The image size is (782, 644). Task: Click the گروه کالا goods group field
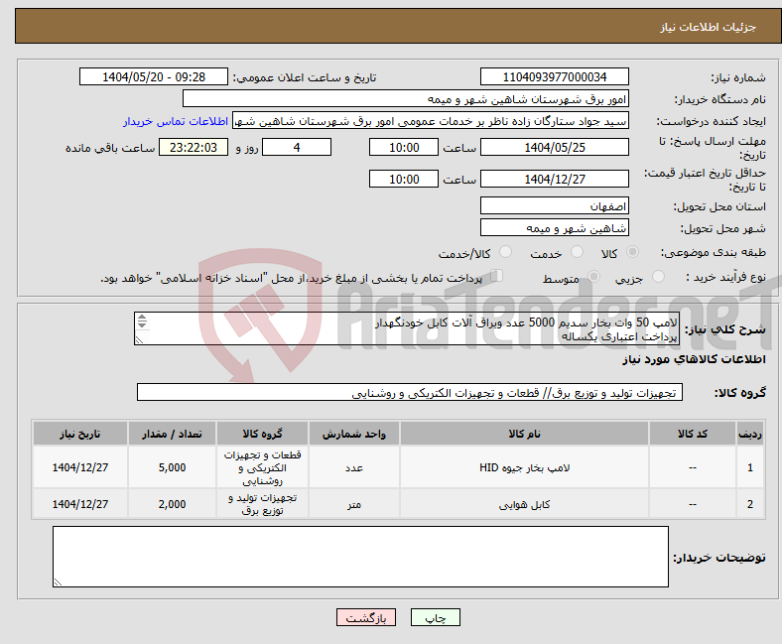click(x=410, y=393)
